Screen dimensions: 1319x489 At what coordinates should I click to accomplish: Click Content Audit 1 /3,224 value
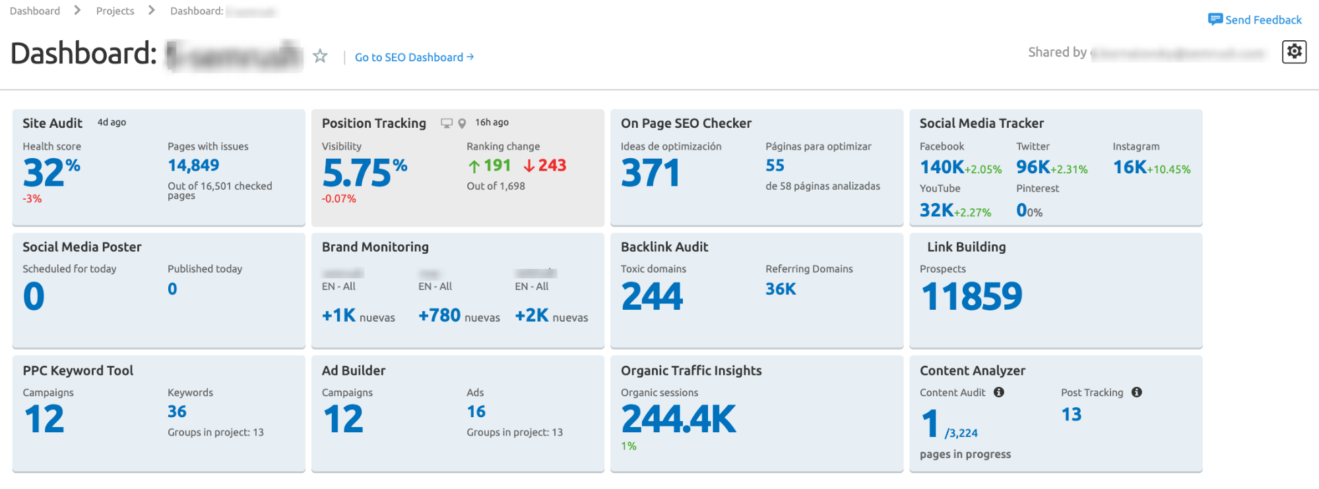949,424
